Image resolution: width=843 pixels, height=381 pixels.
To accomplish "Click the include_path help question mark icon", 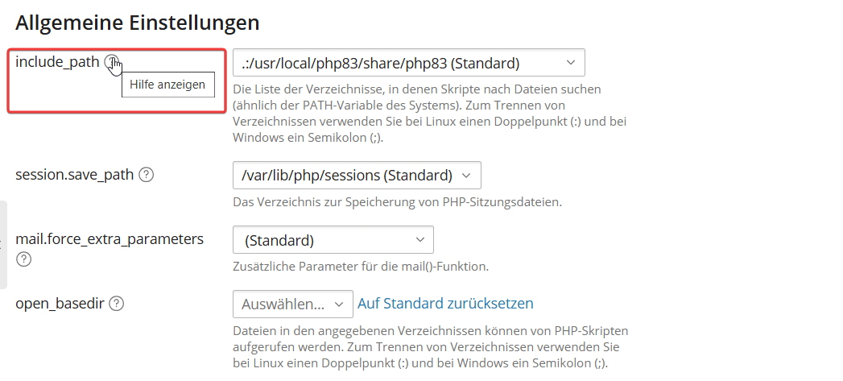I will [113, 62].
